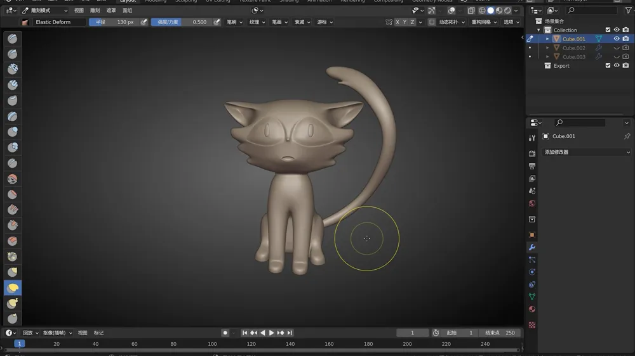Select the Fill brush tool
The width and height of the screenshot is (635, 356).
pos(13,210)
